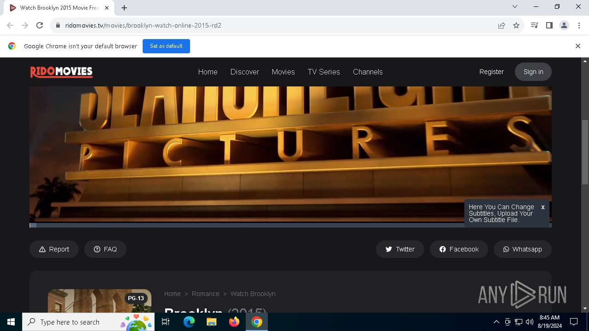View site information lock icon
This screenshot has height=331, width=589.
[x=58, y=25]
